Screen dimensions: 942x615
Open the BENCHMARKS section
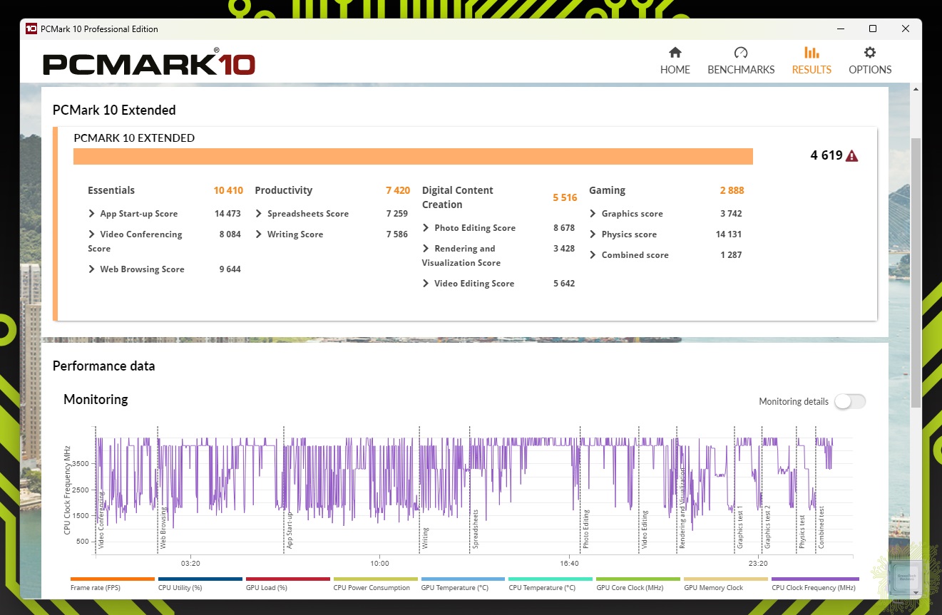point(741,61)
